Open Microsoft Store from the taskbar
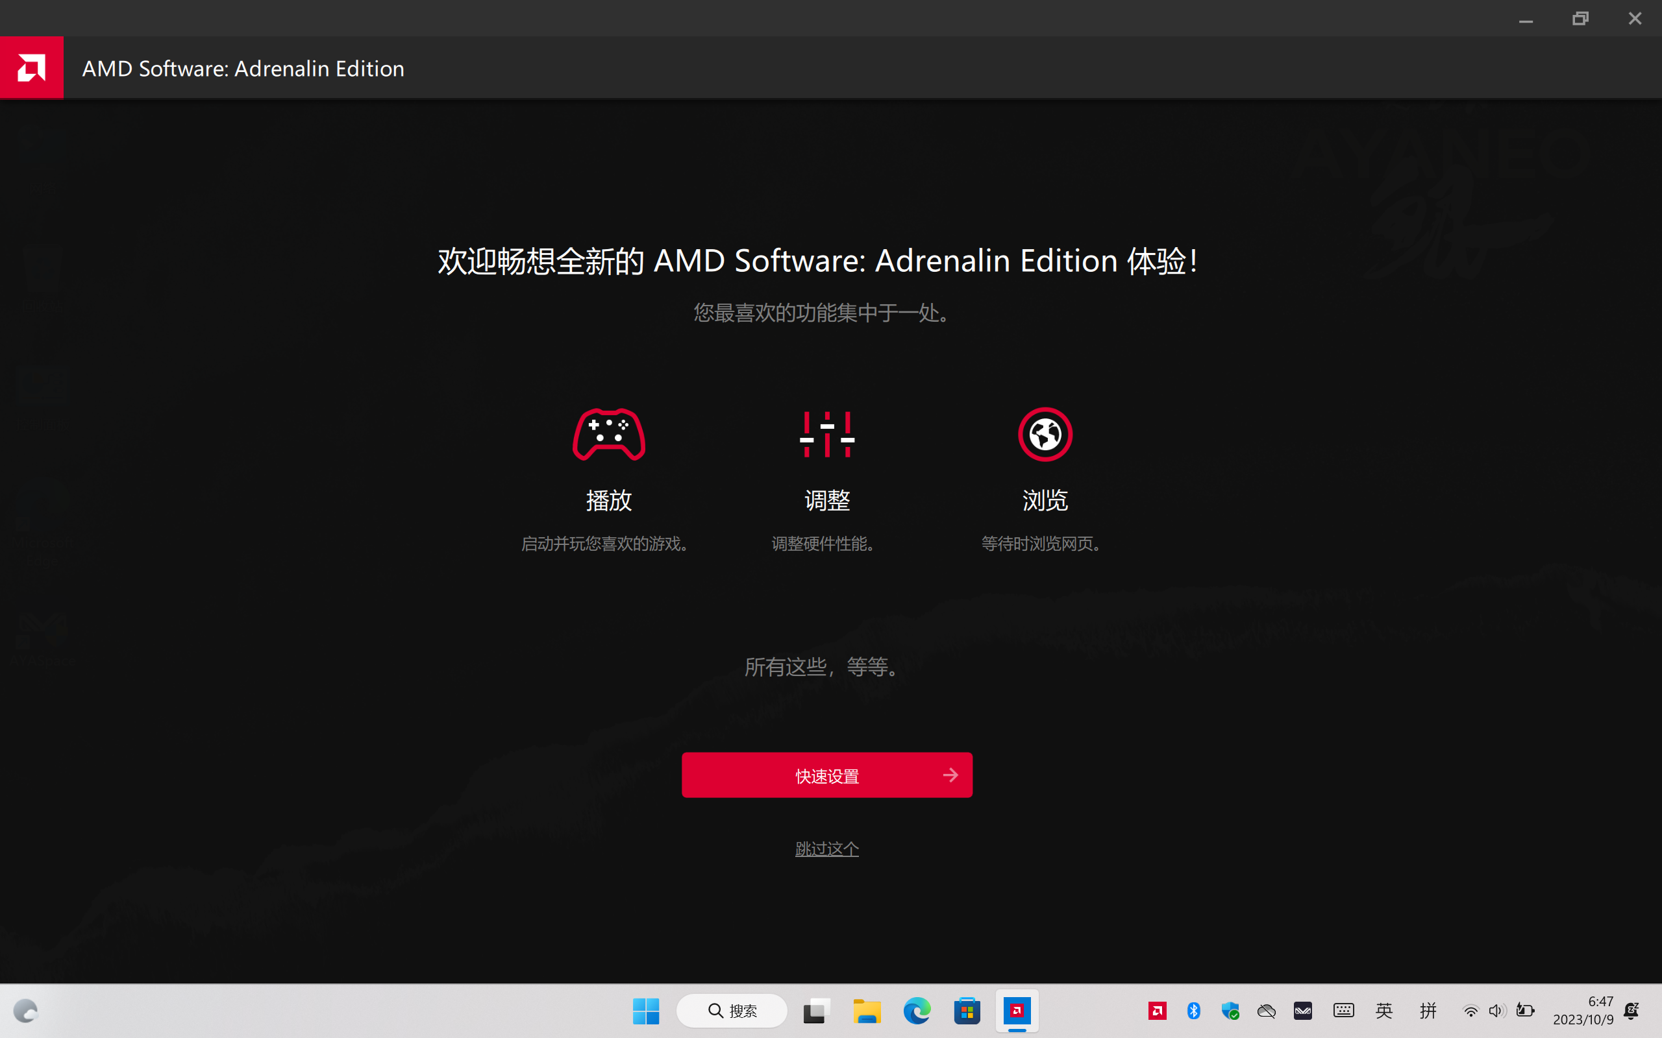This screenshot has height=1038, width=1662. pos(967,1011)
